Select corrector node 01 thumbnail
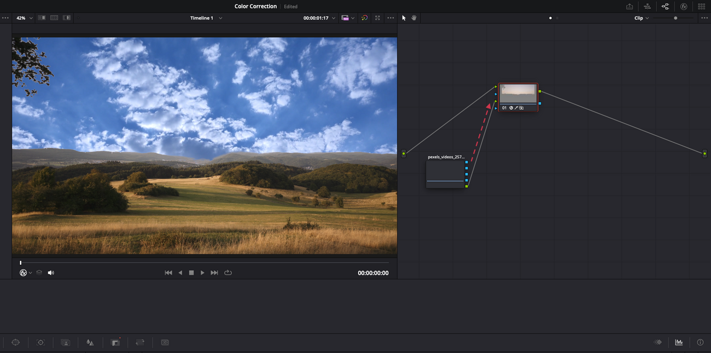Image resolution: width=711 pixels, height=353 pixels. tap(518, 94)
